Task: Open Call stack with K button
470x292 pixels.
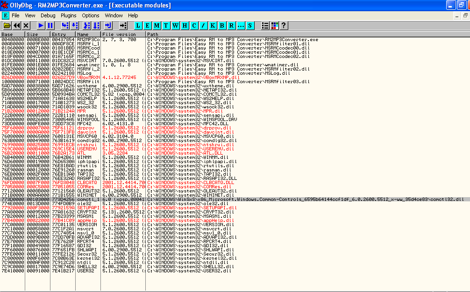Action: coord(213,26)
